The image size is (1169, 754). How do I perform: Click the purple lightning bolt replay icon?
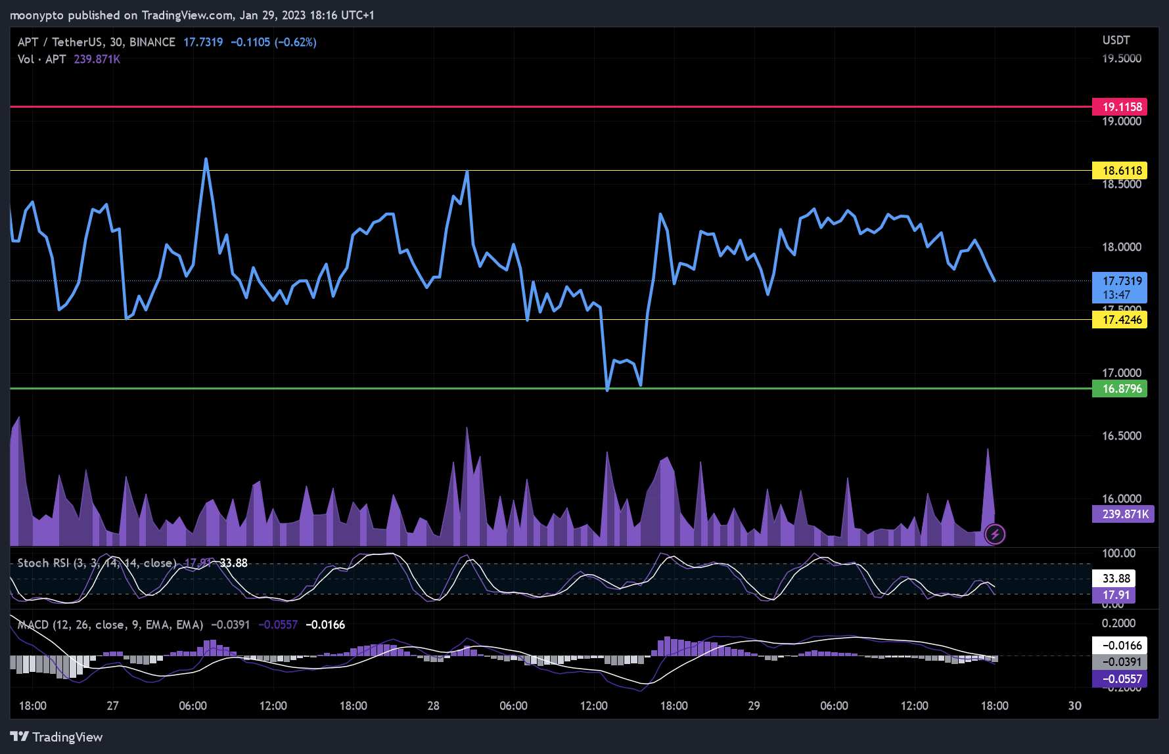[995, 535]
